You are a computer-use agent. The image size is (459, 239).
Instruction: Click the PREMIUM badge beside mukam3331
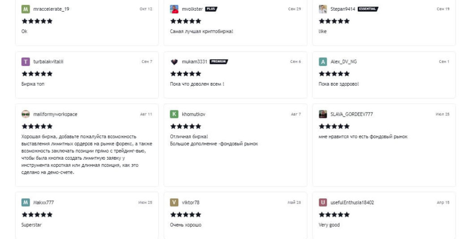(x=219, y=62)
